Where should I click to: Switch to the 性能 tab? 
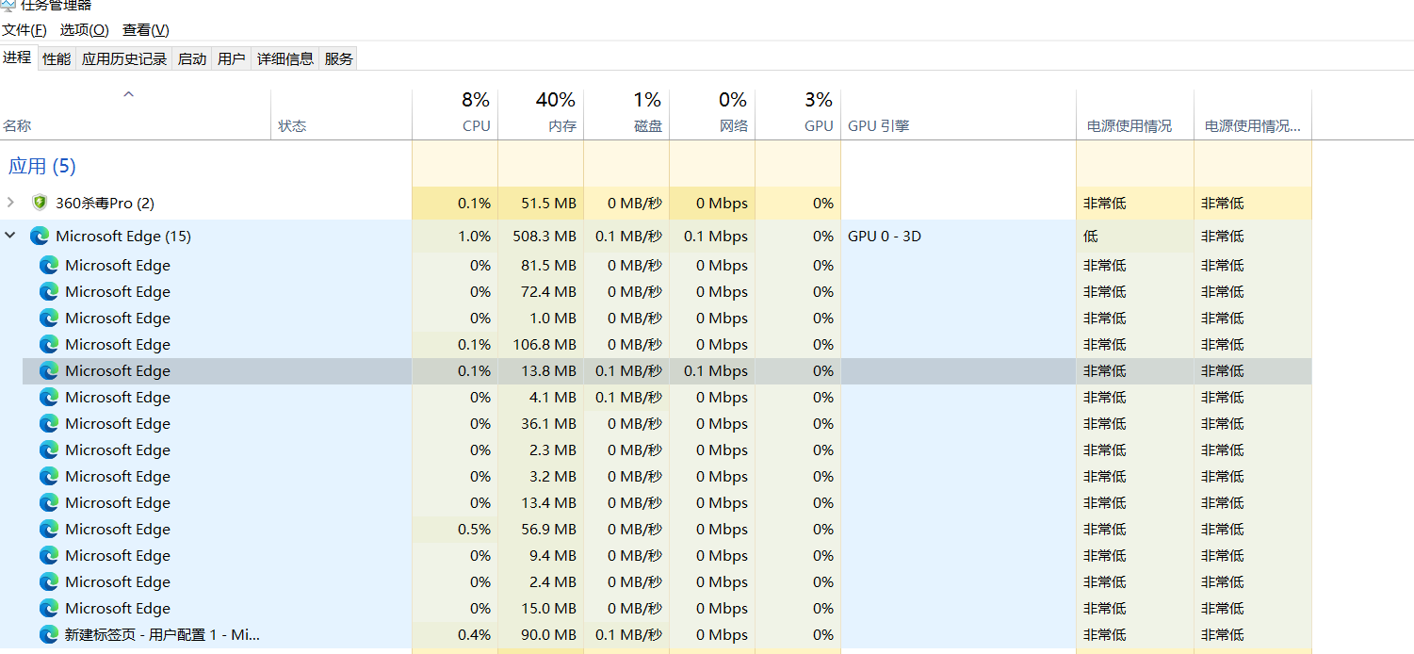click(x=57, y=58)
